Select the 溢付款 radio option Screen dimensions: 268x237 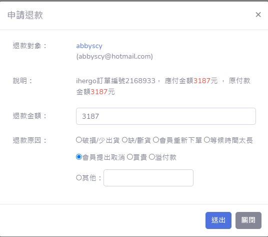(x=152, y=157)
